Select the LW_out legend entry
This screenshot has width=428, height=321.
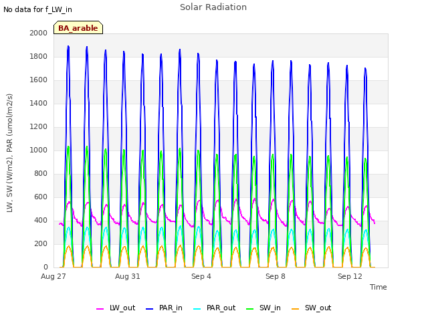click(116, 308)
